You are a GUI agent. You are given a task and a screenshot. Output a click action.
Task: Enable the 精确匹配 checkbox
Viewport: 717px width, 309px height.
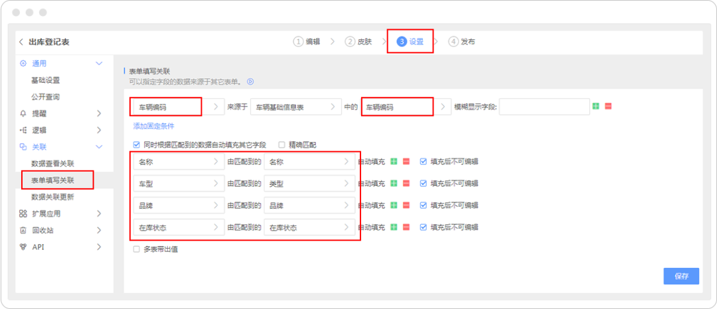click(281, 144)
